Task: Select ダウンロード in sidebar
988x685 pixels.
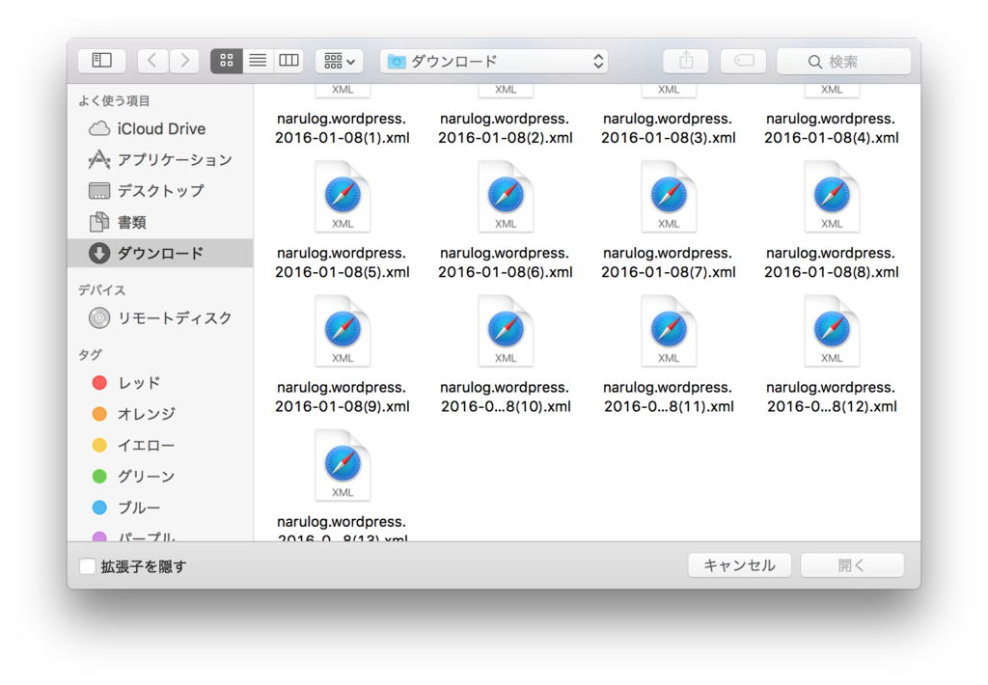Action: pyautogui.click(x=160, y=254)
